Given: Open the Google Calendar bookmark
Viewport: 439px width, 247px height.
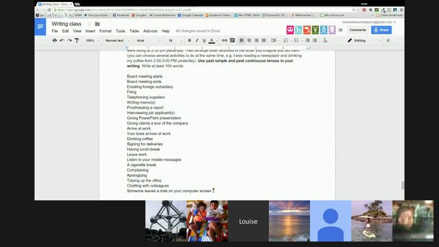Looking at the screenshot, I should click(191, 15).
